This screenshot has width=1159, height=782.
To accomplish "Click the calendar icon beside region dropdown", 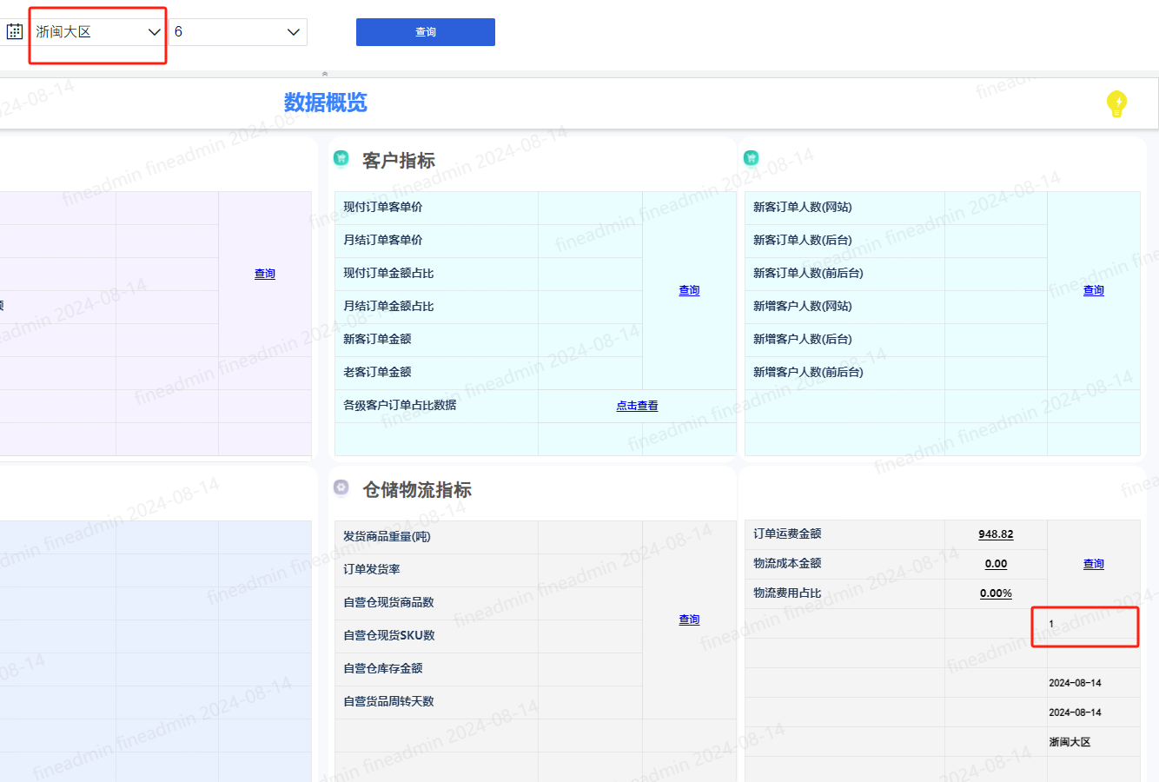I will [15, 31].
